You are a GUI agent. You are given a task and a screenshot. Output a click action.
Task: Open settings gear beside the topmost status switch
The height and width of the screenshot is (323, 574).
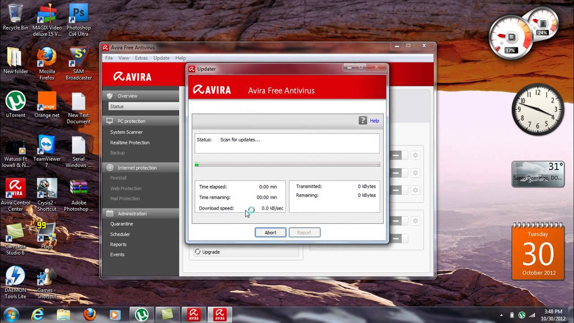416,155
